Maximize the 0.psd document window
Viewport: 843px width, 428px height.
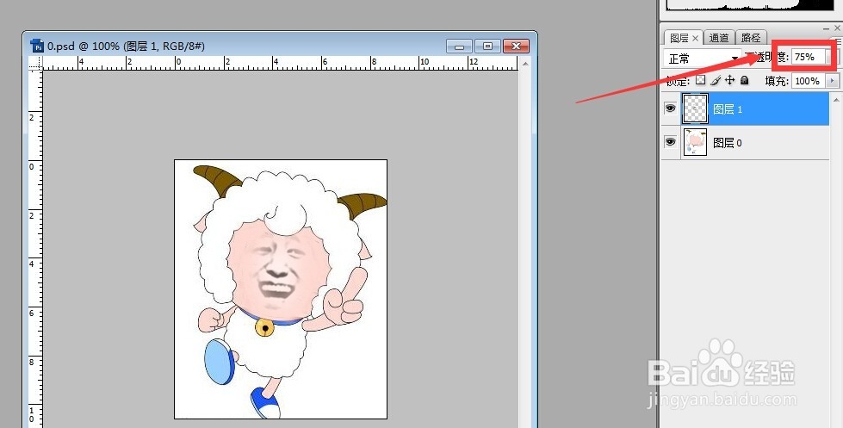click(x=487, y=47)
